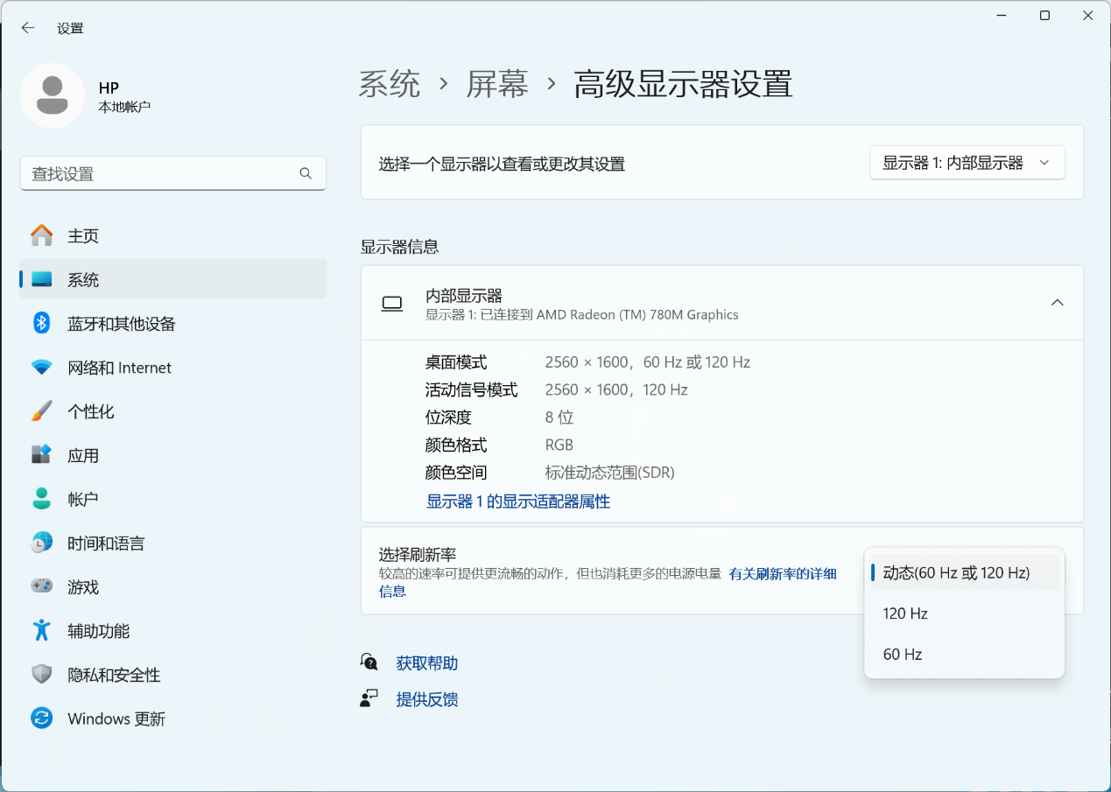
Task: Select the 120 Hz refresh rate option
Action: (x=905, y=613)
